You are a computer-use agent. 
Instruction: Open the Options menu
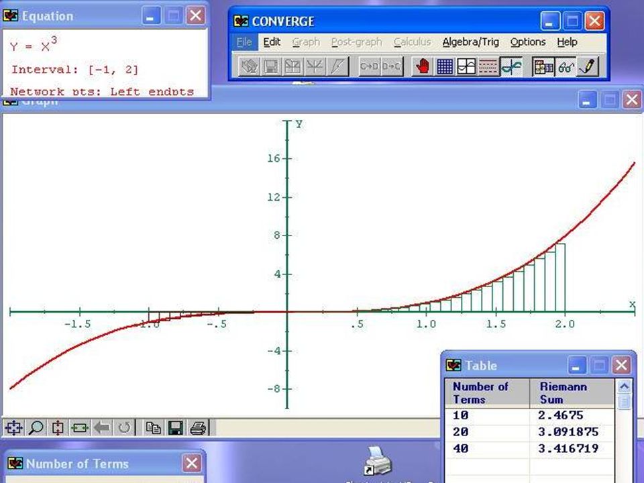click(528, 42)
